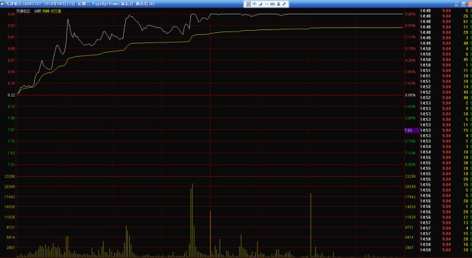Viewport: 472px width, 258px height.
Task: Toggle the punctuation mode icon in IME bar
Action: point(266,4)
